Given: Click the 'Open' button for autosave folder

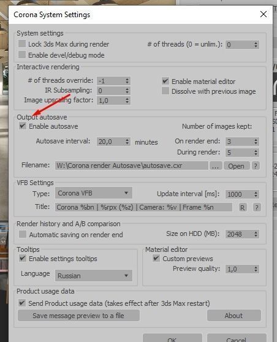Looking at the screenshot, I should [x=237, y=165].
